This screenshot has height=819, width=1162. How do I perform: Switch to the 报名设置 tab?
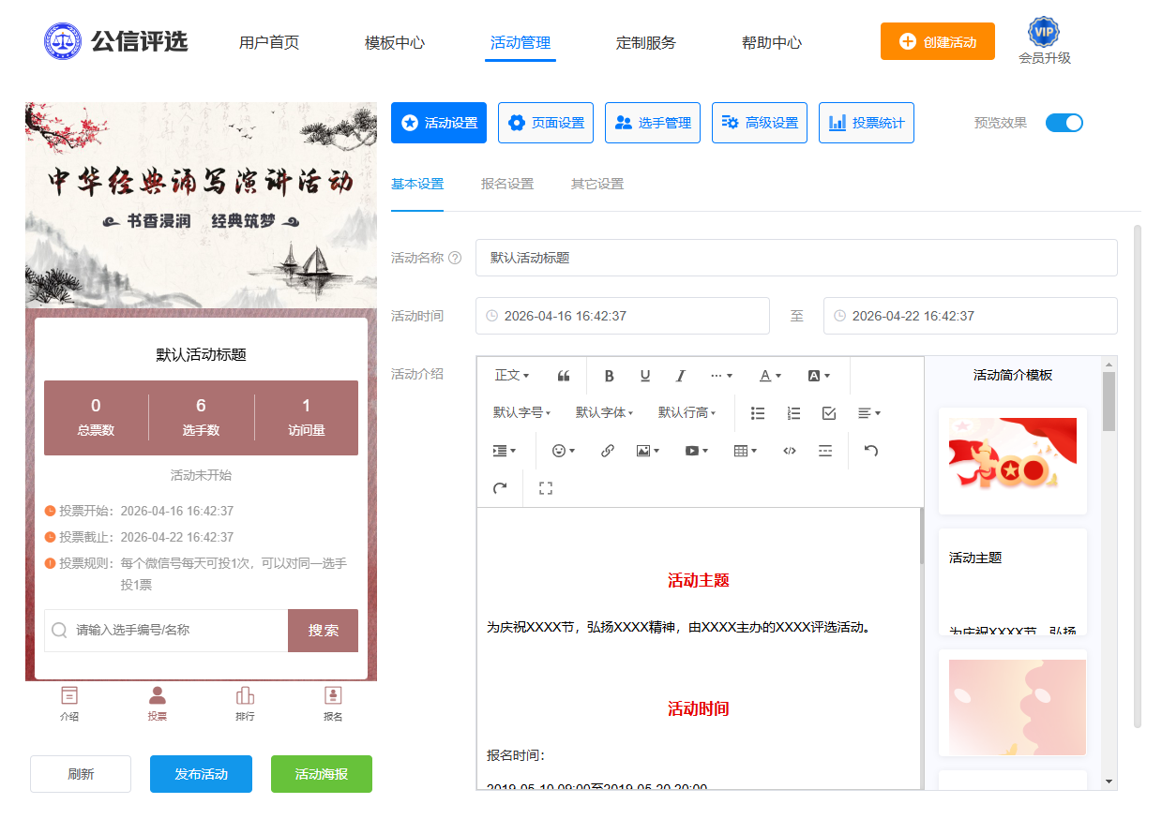click(x=507, y=184)
